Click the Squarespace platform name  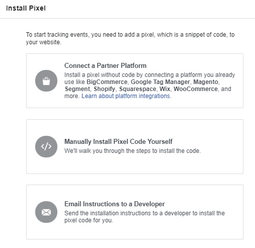click(138, 89)
